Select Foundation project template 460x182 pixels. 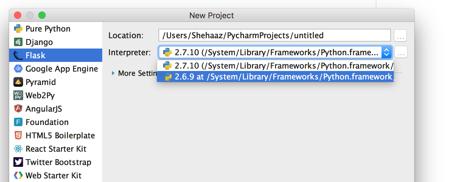pyautogui.click(x=56, y=122)
